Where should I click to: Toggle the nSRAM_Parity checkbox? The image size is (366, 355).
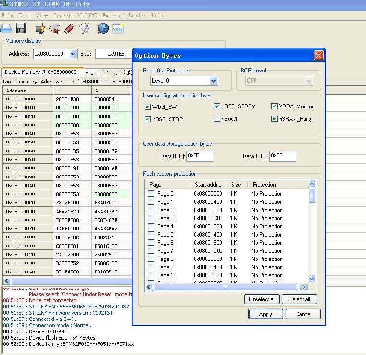[274, 119]
